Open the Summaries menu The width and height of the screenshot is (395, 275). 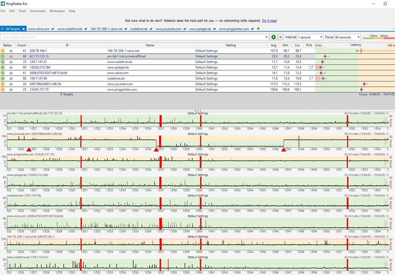click(38, 11)
